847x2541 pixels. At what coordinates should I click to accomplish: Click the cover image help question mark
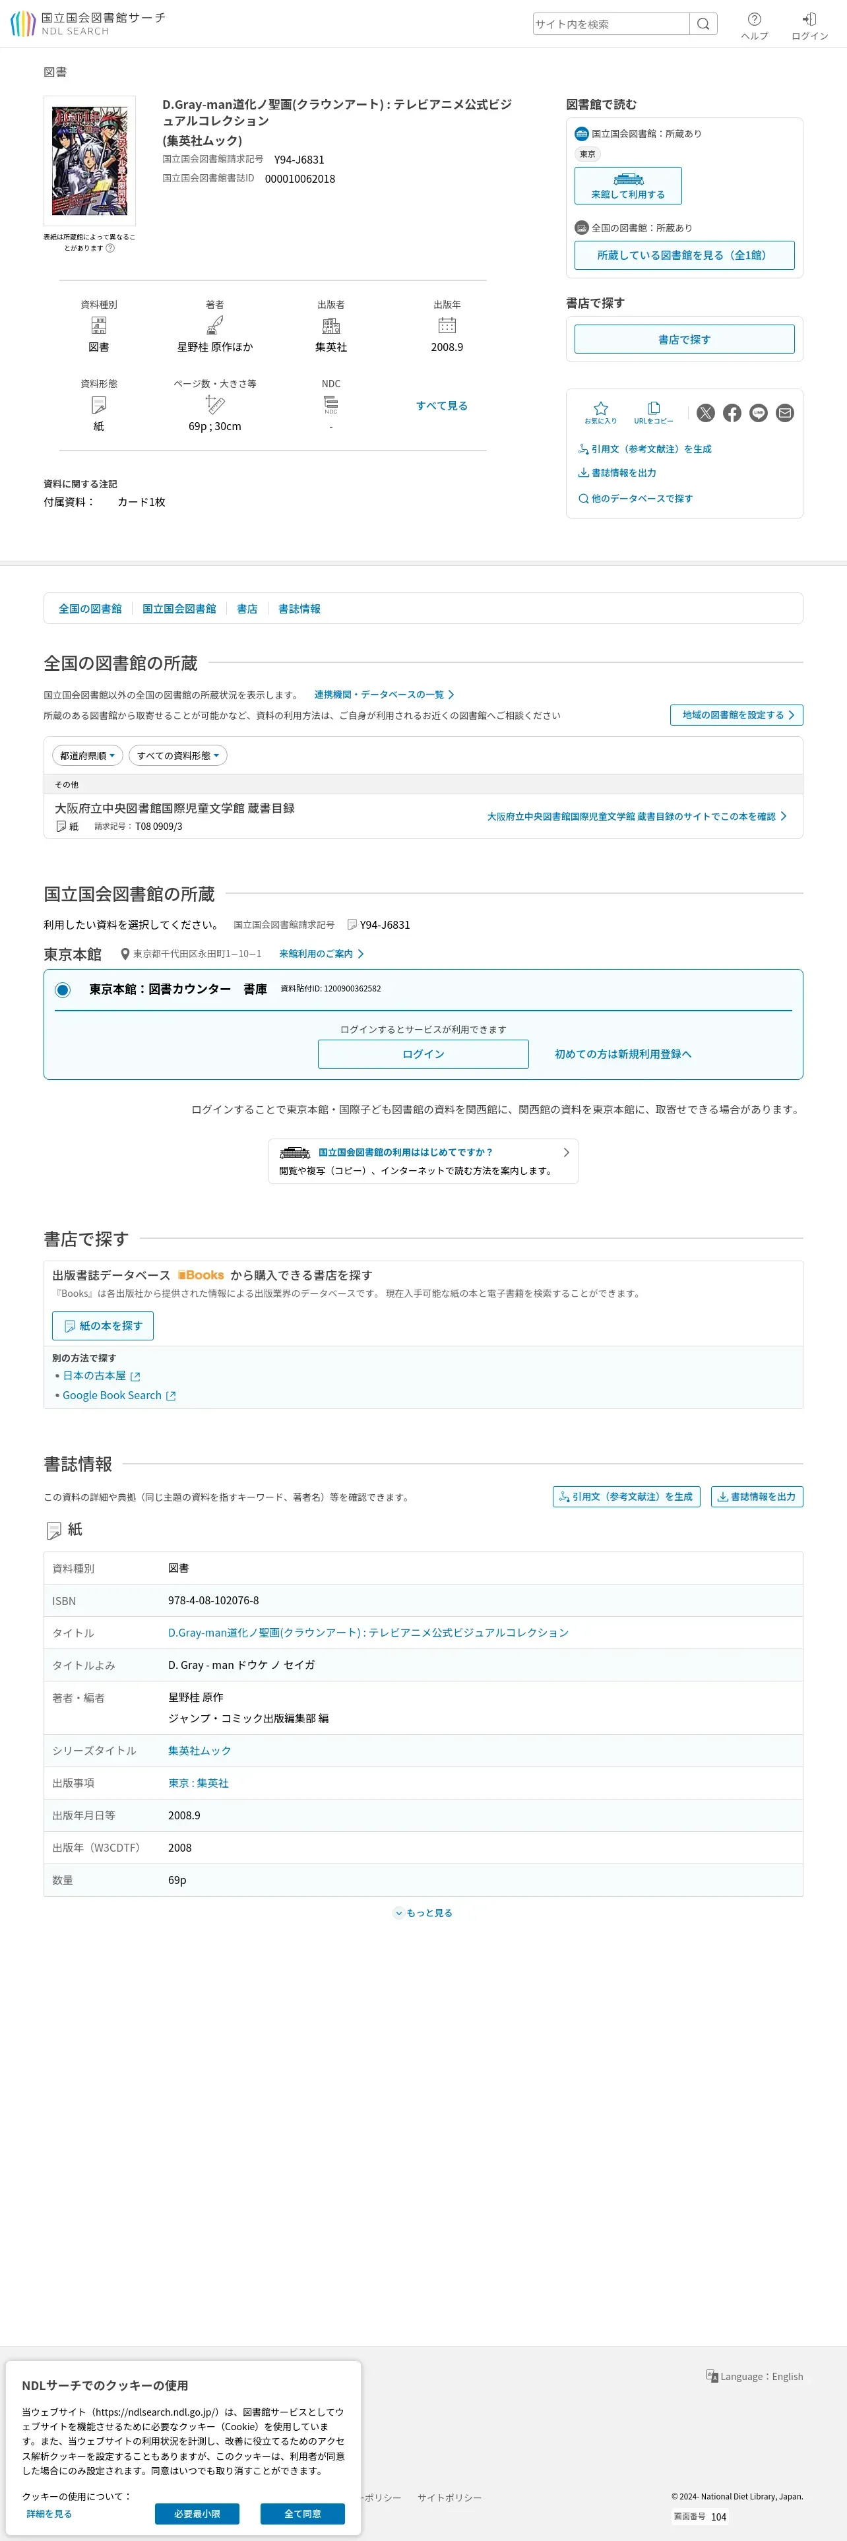(x=110, y=249)
